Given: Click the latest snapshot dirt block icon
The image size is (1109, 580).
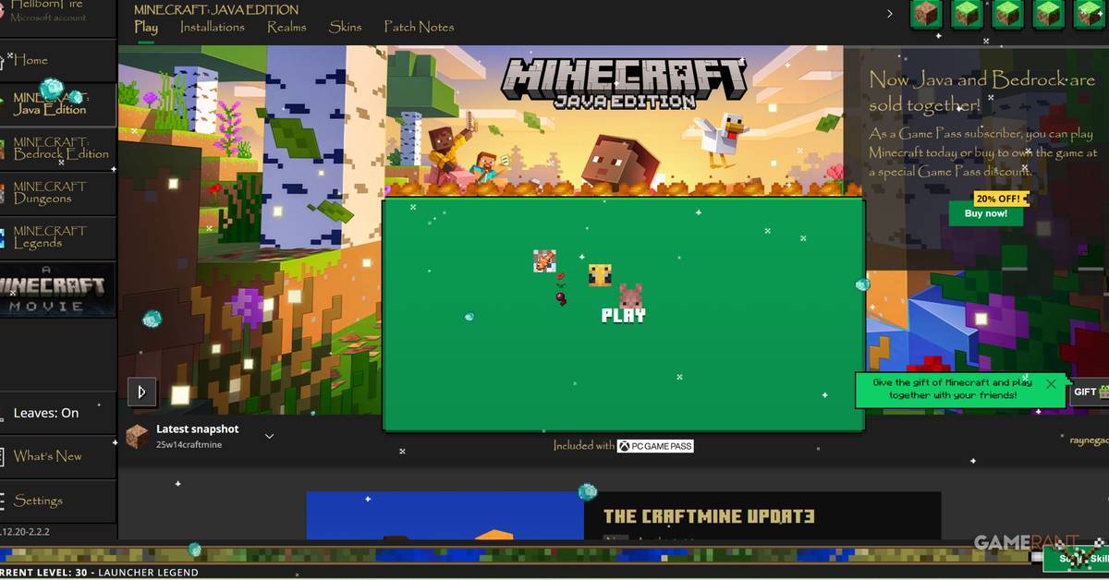Looking at the screenshot, I should click(137, 437).
